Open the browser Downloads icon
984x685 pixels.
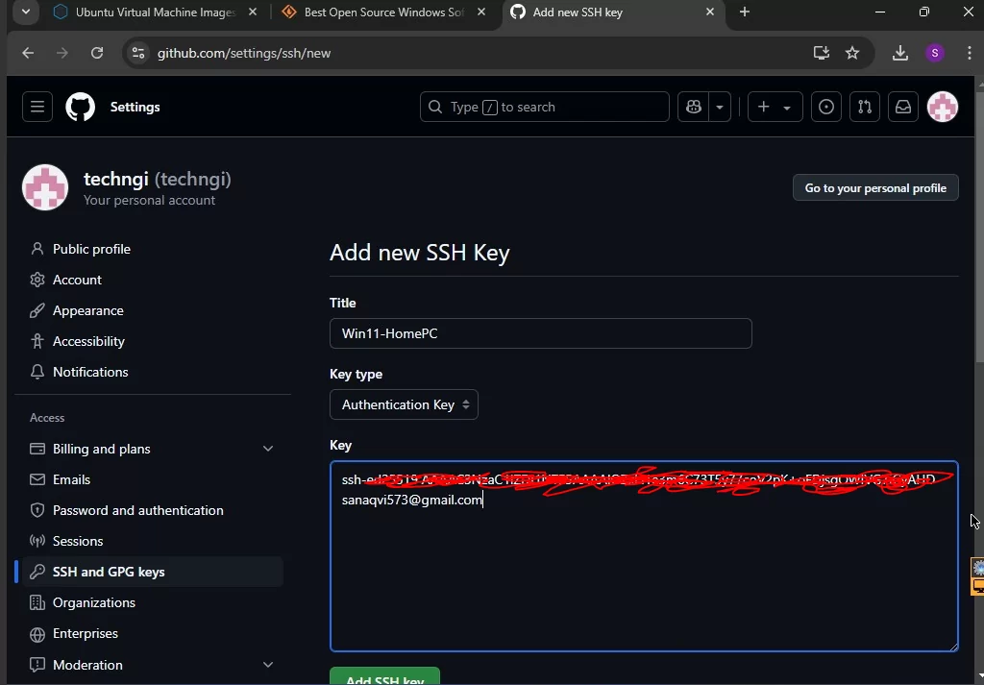(x=899, y=53)
